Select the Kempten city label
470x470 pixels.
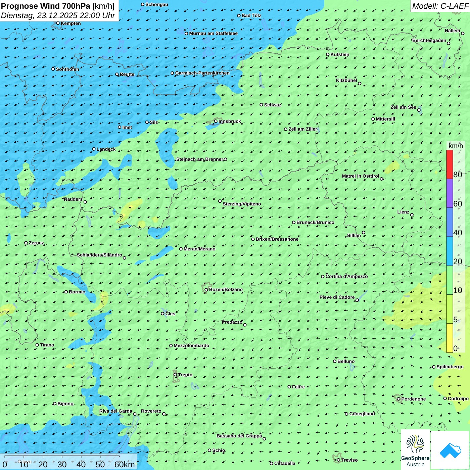70,23
